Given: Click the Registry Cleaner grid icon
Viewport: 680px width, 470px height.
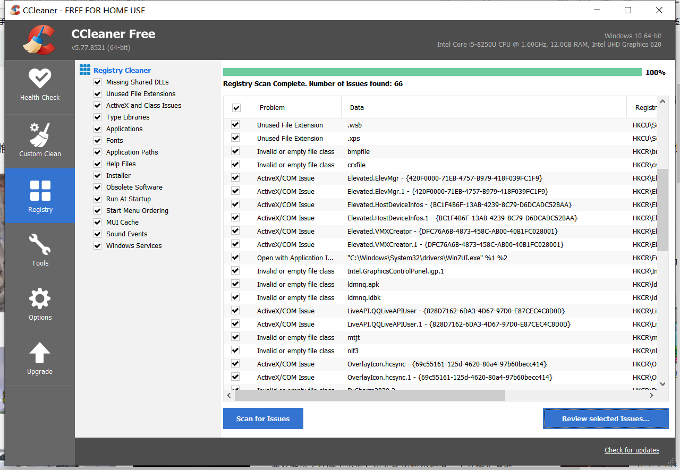Looking at the screenshot, I should click(85, 70).
